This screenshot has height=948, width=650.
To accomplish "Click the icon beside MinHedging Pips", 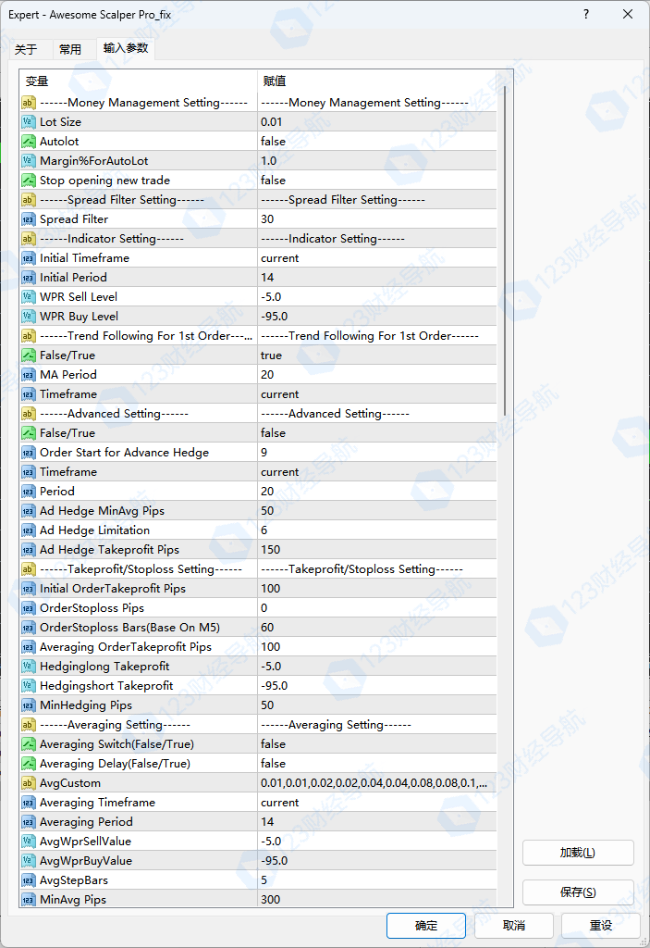I will click(29, 705).
